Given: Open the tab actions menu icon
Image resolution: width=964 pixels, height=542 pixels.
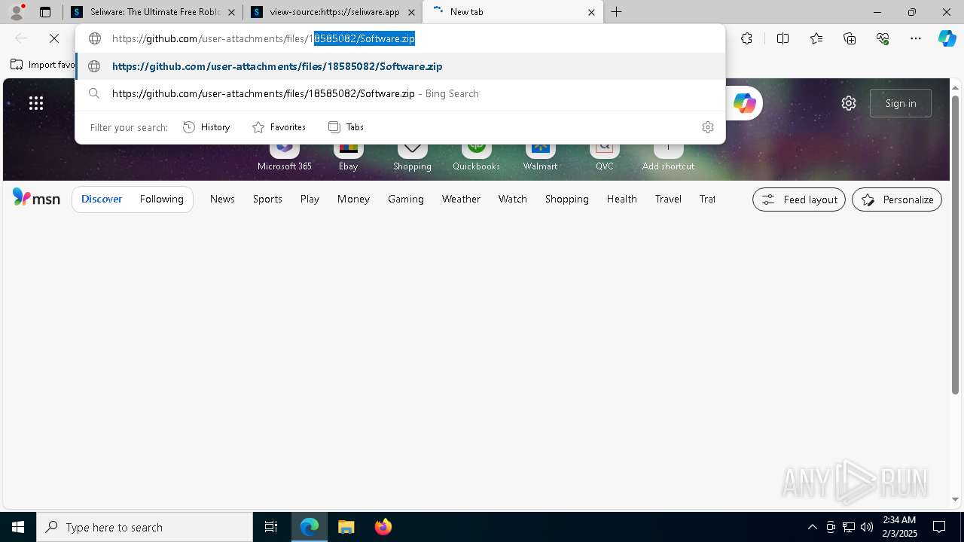Looking at the screenshot, I should 45,12.
